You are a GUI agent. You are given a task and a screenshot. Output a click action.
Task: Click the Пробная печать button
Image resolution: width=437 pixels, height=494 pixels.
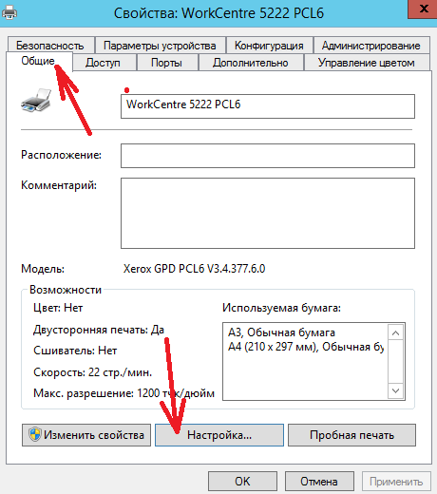[x=351, y=435]
